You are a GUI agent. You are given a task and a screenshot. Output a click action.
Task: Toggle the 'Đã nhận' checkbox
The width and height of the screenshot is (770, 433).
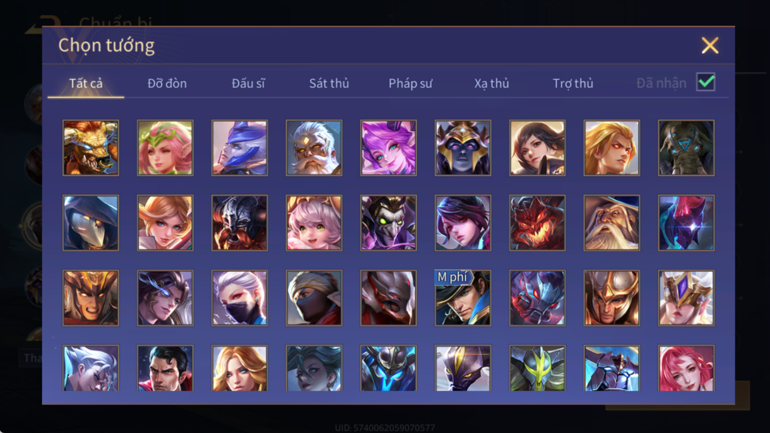tap(706, 83)
